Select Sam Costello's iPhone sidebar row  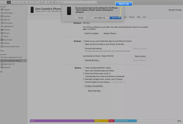[x=13, y=61]
